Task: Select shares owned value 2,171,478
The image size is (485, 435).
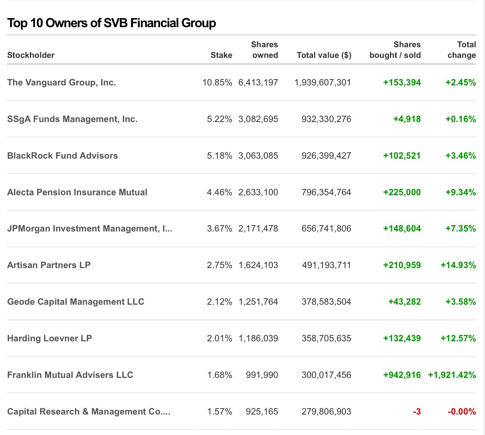Action: coord(258,229)
